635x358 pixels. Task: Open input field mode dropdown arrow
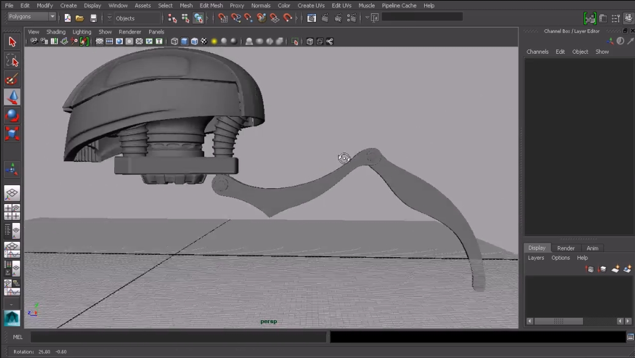[368, 18]
